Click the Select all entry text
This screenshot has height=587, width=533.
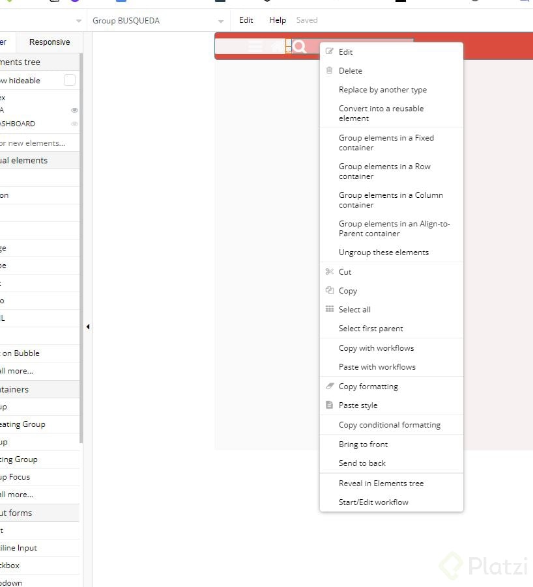[x=354, y=310]
